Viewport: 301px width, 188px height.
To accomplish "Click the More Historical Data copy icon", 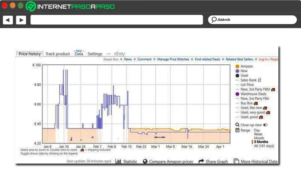I will (x=236, y=161).
